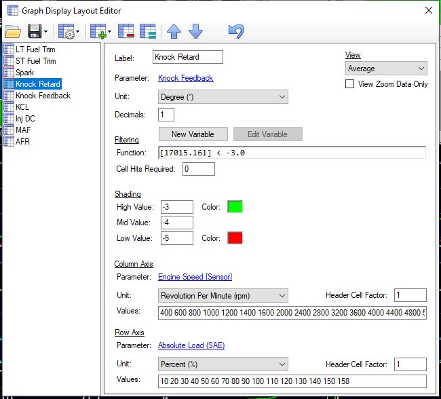Move selected graph up with up arrow
The width and height of the screenshot is (441, 399).
click(x=174, y=31)
